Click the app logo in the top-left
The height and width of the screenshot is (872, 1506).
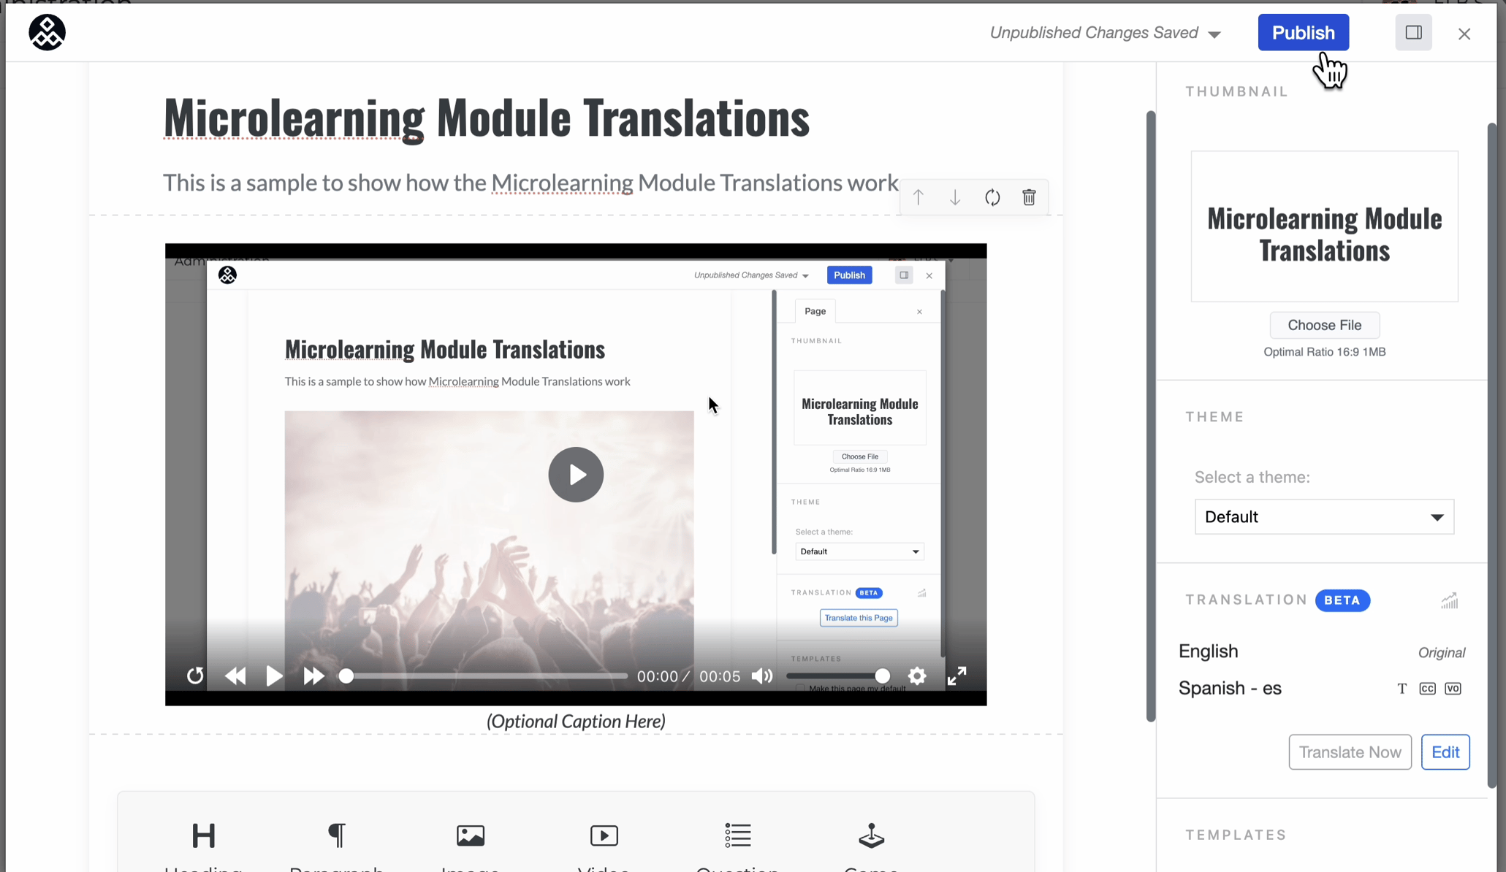(x=47, y=32)
